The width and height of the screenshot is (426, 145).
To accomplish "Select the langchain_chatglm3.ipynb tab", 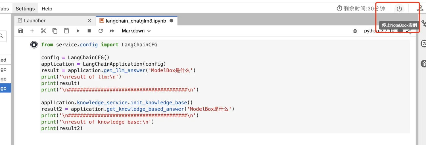I will click(x=136, y=21).
